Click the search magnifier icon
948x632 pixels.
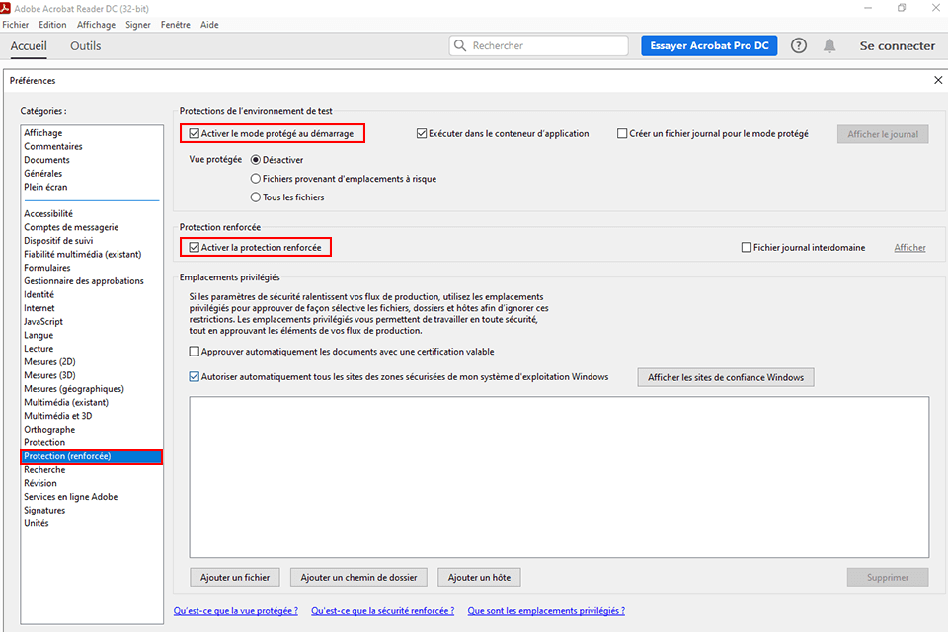(x=460, y=46)
